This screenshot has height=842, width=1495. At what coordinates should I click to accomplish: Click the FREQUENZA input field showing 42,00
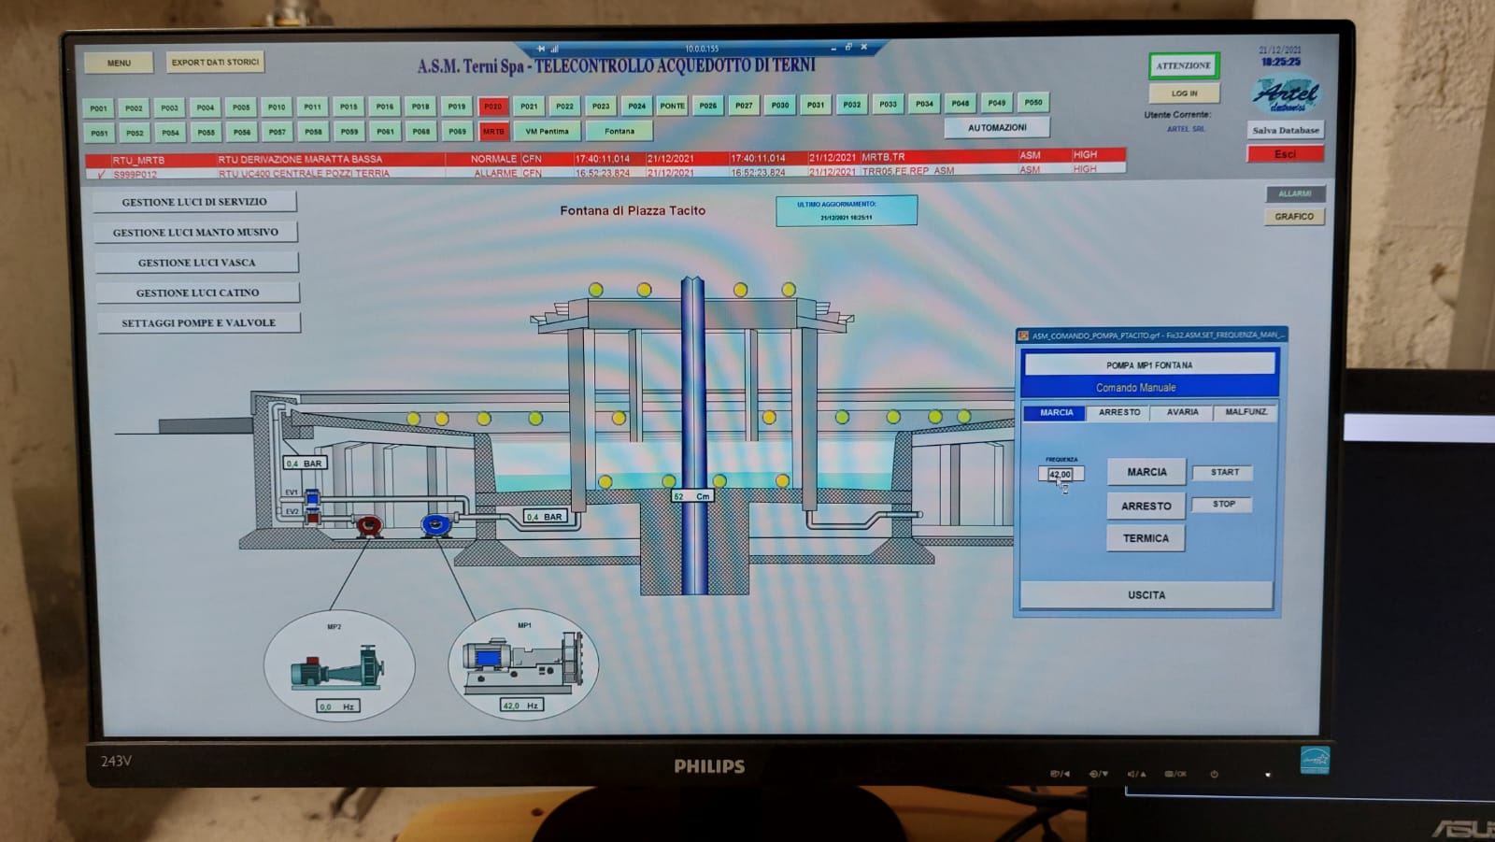click(x=1061, y=474)
